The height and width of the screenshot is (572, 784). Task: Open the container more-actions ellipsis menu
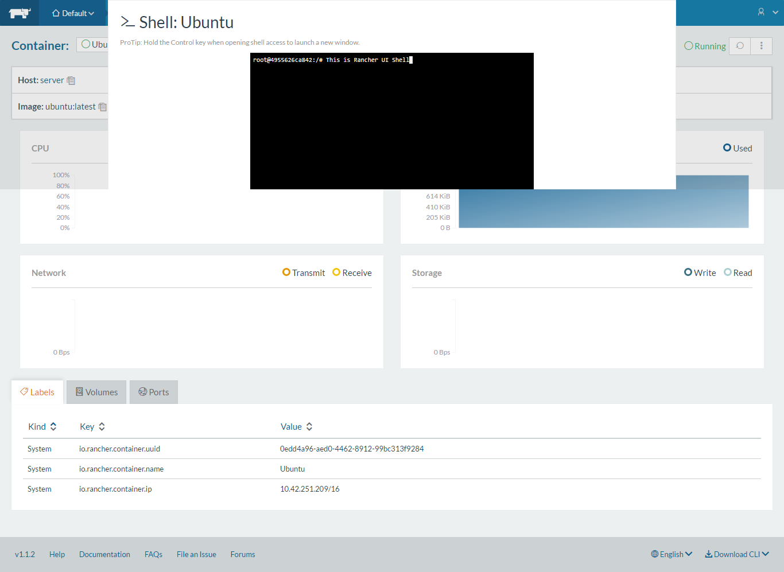[x=762, y=46]
